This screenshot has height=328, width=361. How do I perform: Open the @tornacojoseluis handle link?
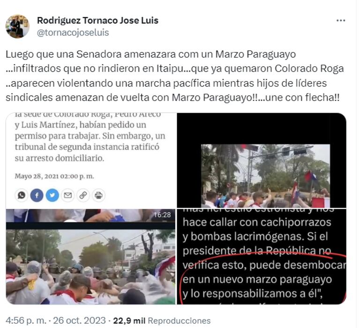pos(73,32)
